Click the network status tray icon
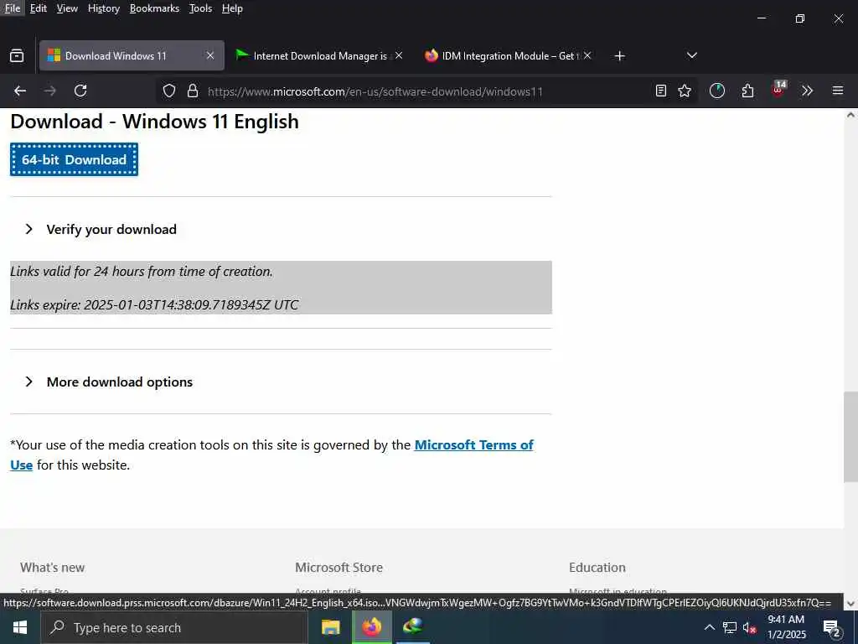Screen dimensions: 858x644 pos(730,627)
